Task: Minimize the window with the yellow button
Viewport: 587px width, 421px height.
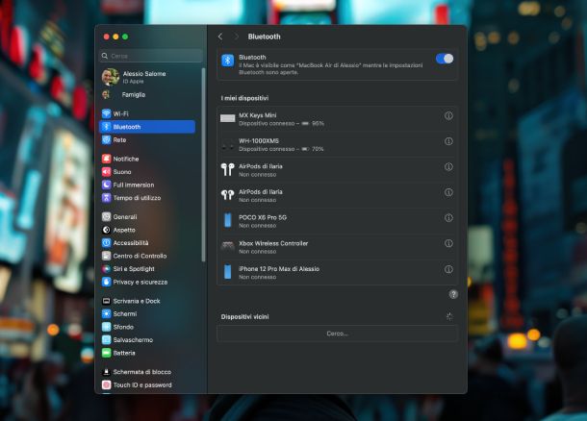Action: [115, 37]
